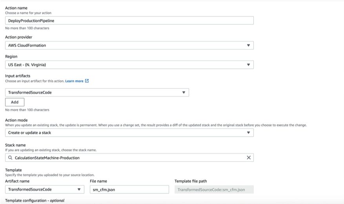Open the Action provider dropdown
This screenshot has width=344, height=204.
(x=129, y=45)
